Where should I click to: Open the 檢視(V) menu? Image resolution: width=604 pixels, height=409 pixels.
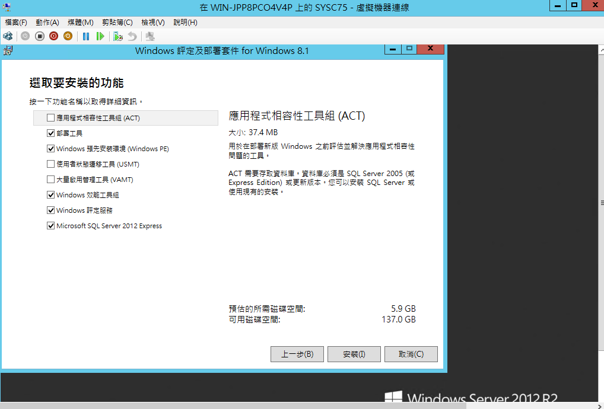coord(153,23)
